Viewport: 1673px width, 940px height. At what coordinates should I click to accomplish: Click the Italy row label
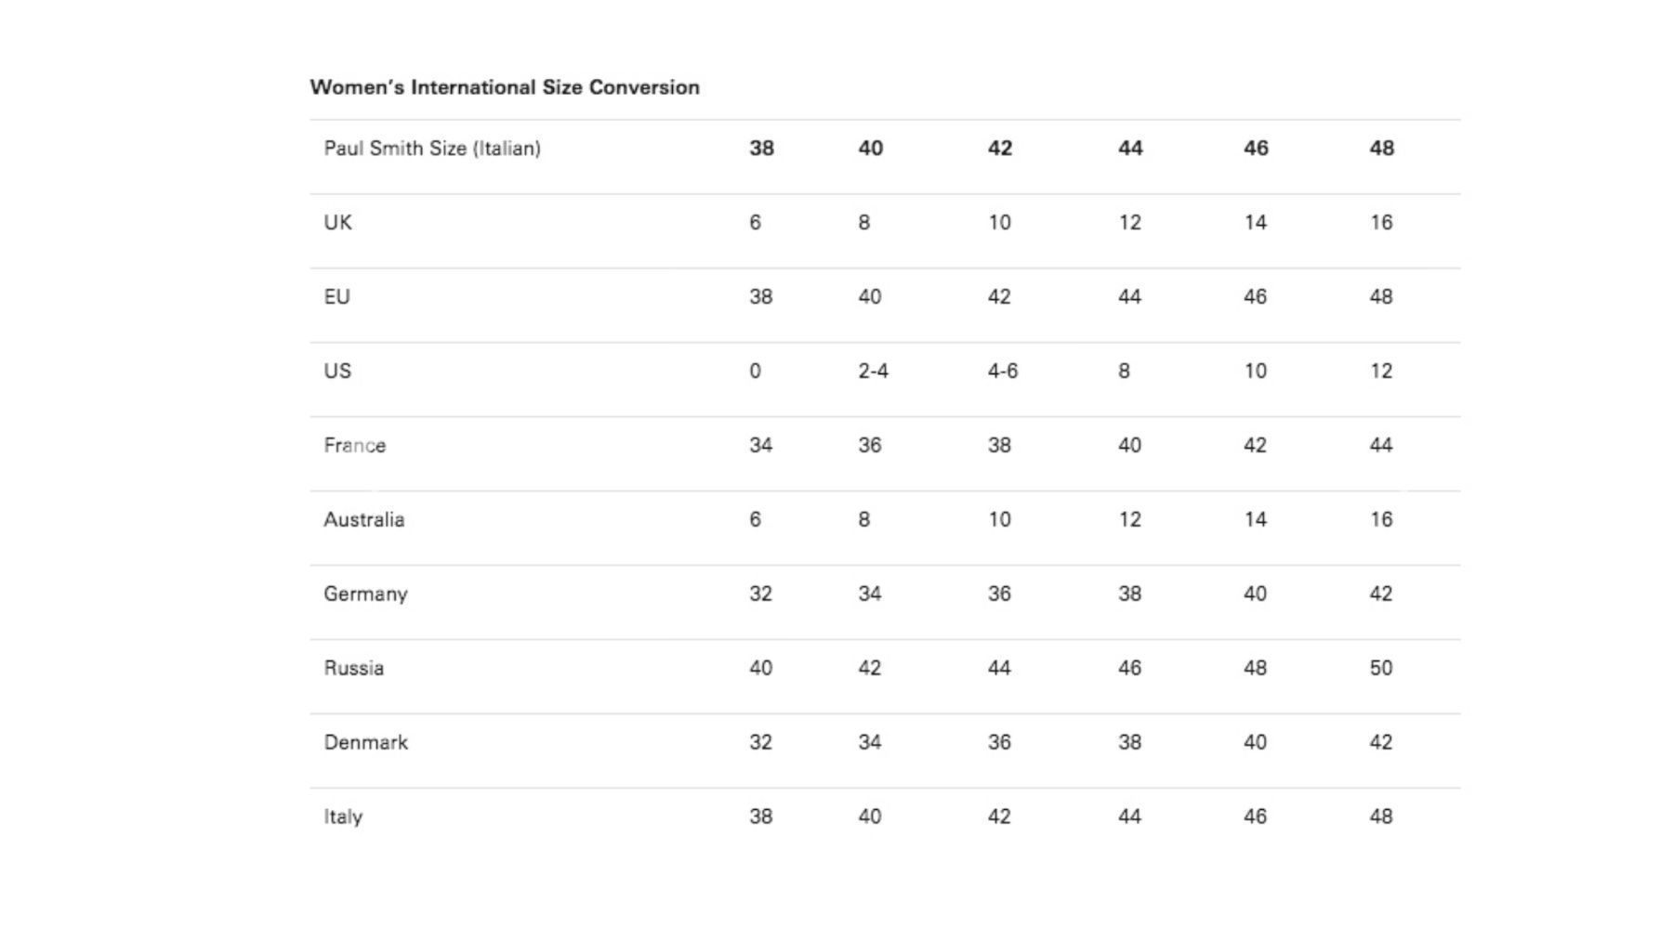343,817
